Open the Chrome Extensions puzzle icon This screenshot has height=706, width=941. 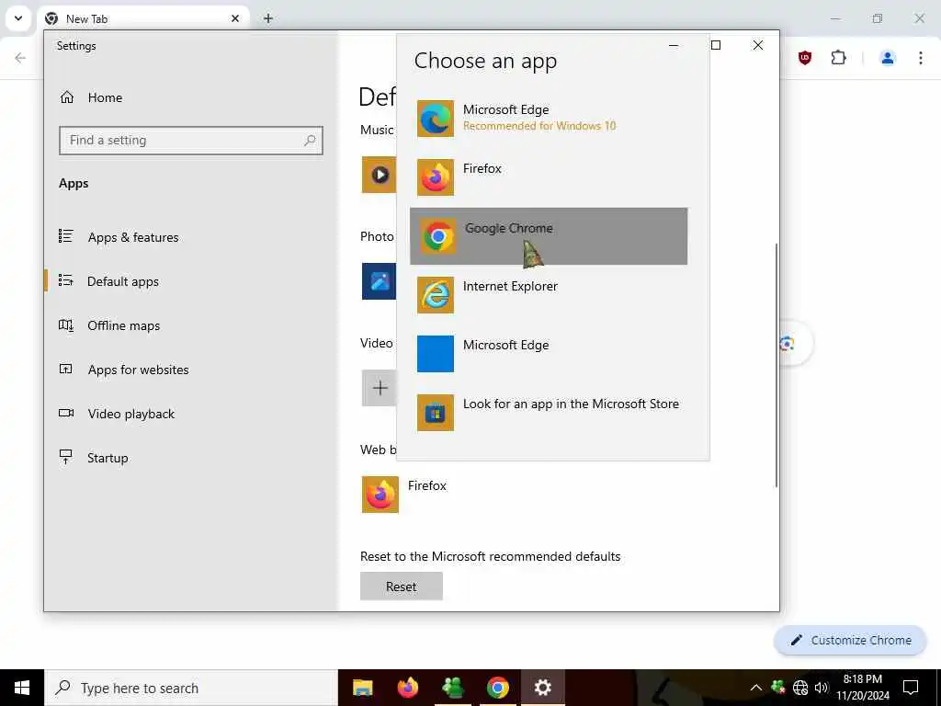pos(838,58)
